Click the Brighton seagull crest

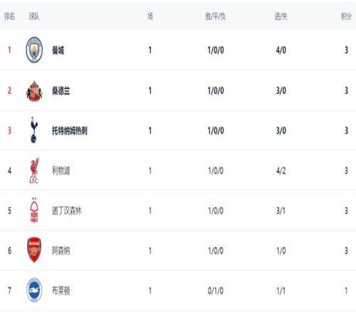(x=34, y=290)
